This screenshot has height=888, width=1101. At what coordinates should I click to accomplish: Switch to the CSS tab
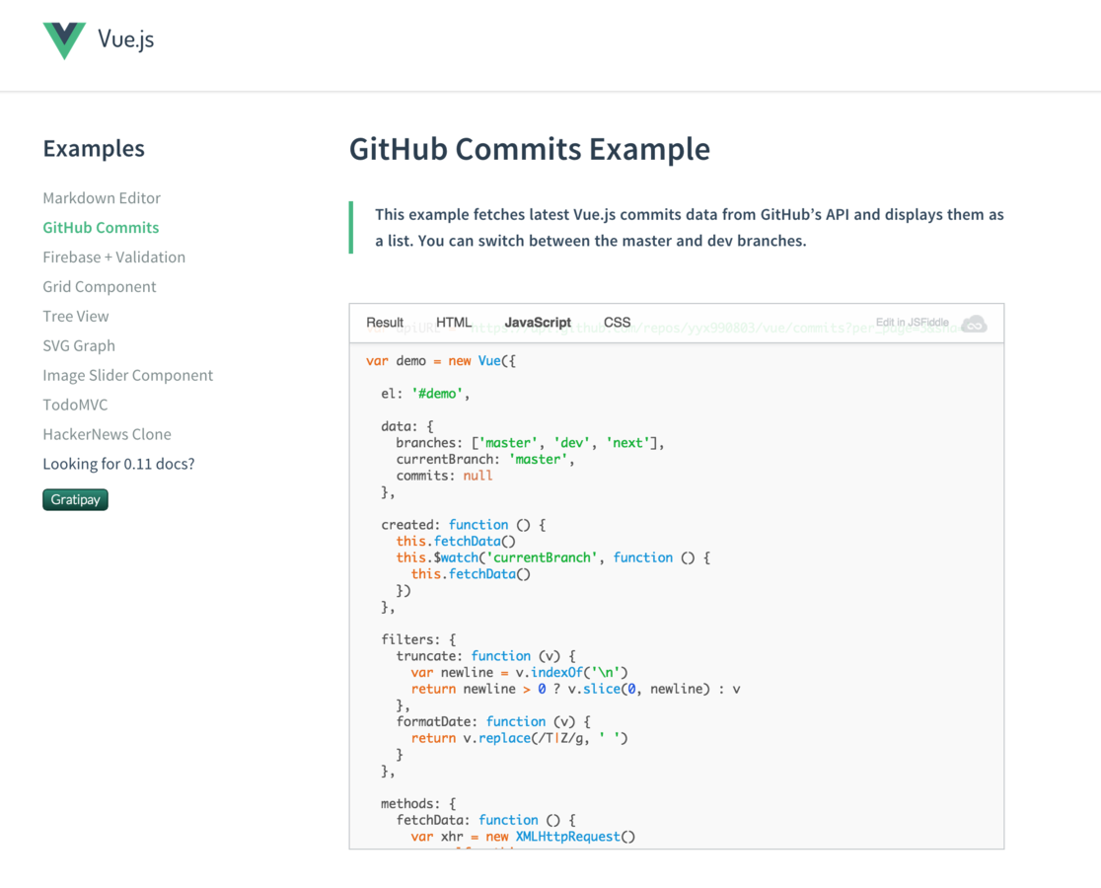point(618,323)
